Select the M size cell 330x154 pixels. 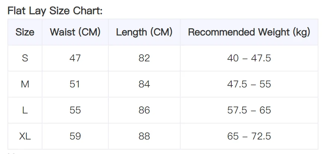25,84
